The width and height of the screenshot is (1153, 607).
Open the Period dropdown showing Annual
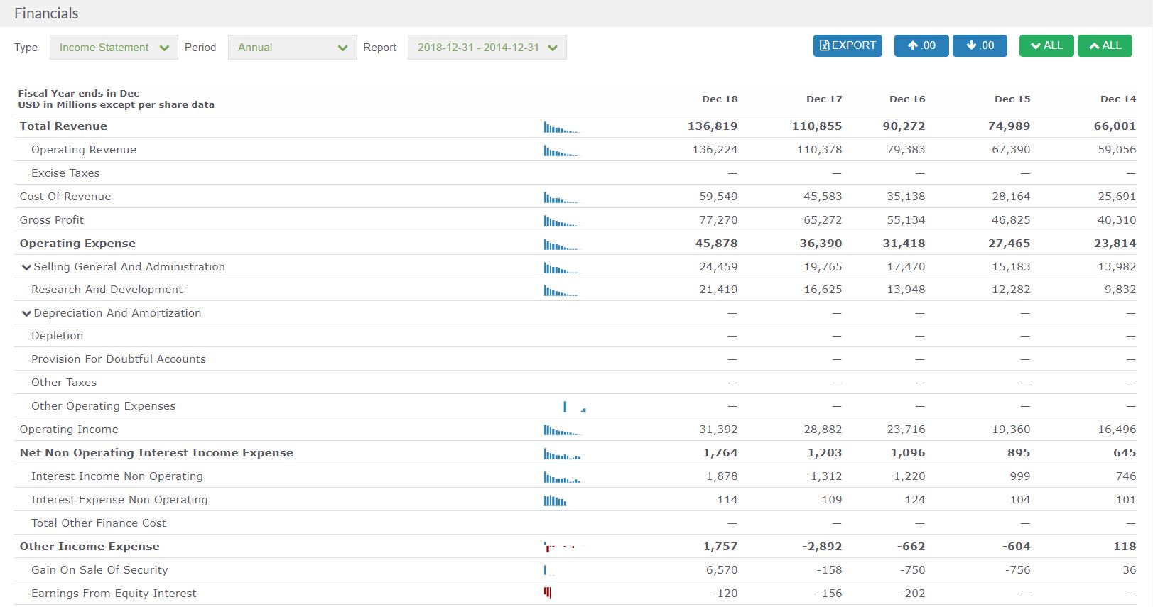292,48
